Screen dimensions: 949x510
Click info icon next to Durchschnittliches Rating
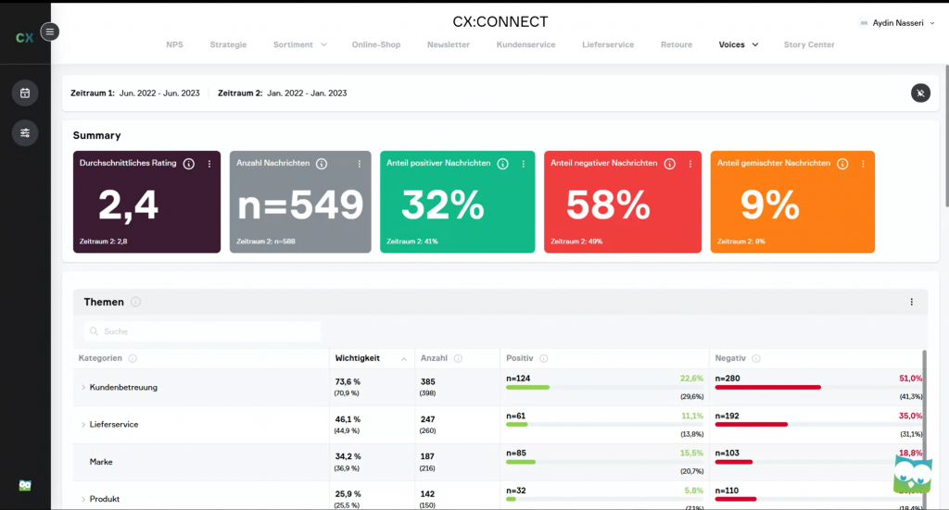[x=189, y=164]
